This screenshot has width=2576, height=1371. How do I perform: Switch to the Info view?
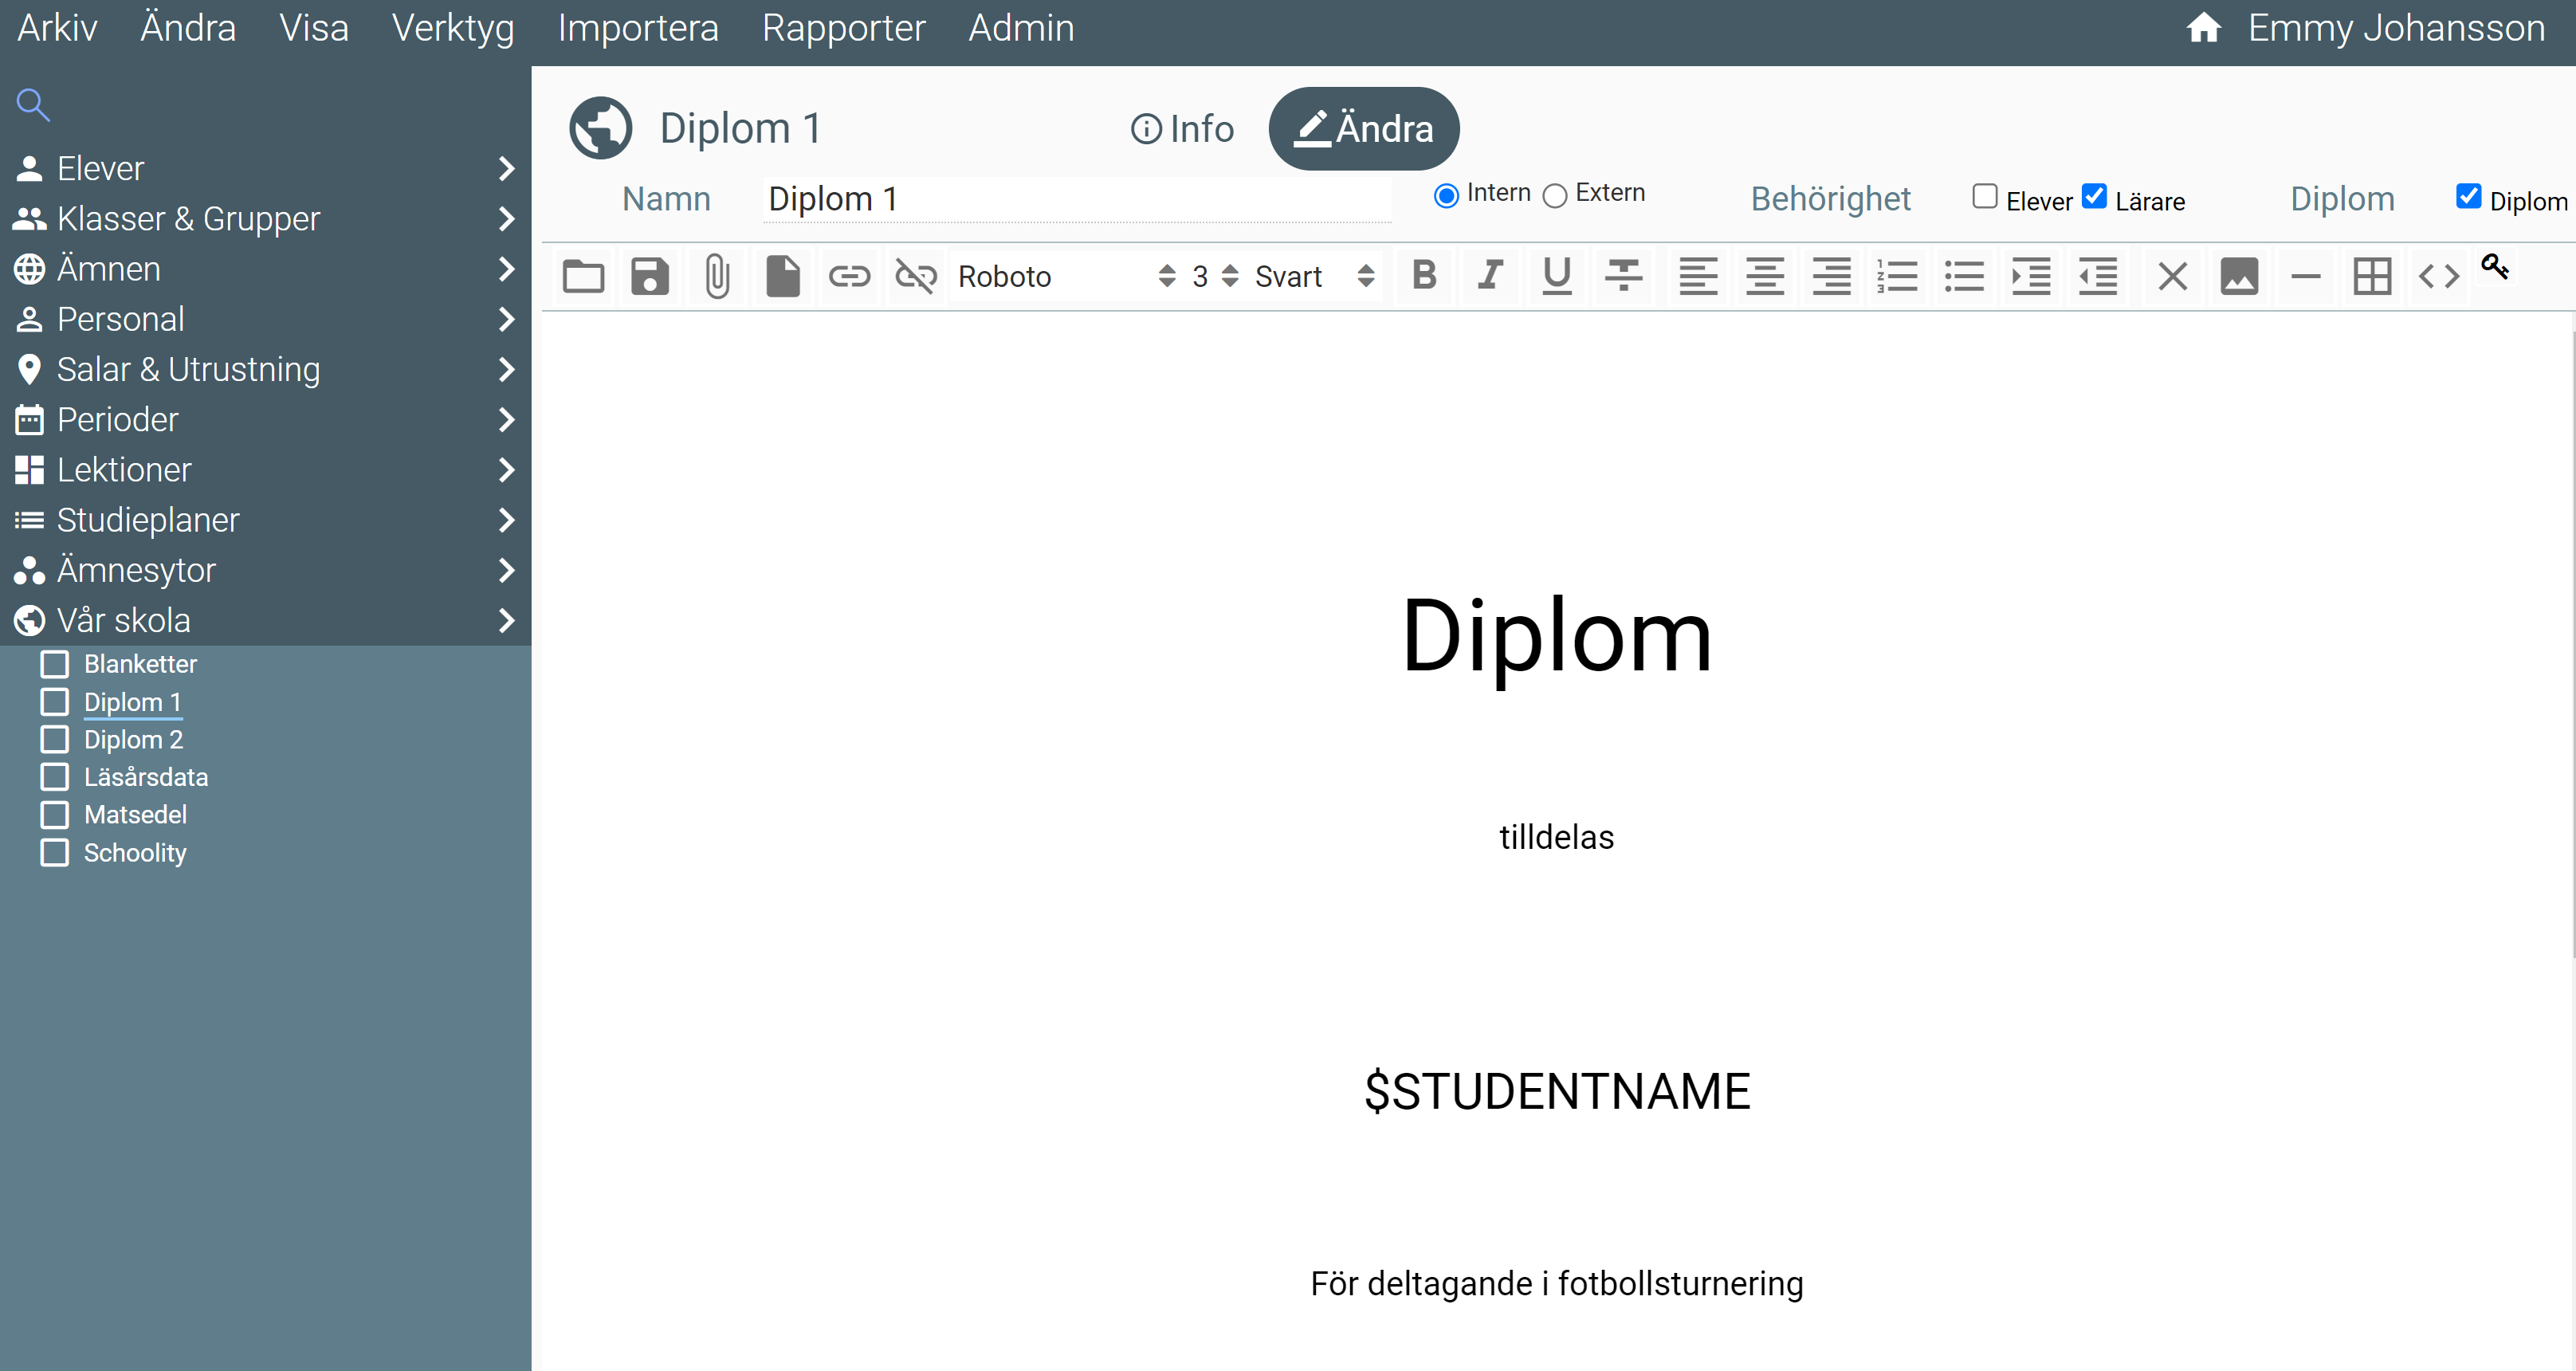click(1182, 129)
